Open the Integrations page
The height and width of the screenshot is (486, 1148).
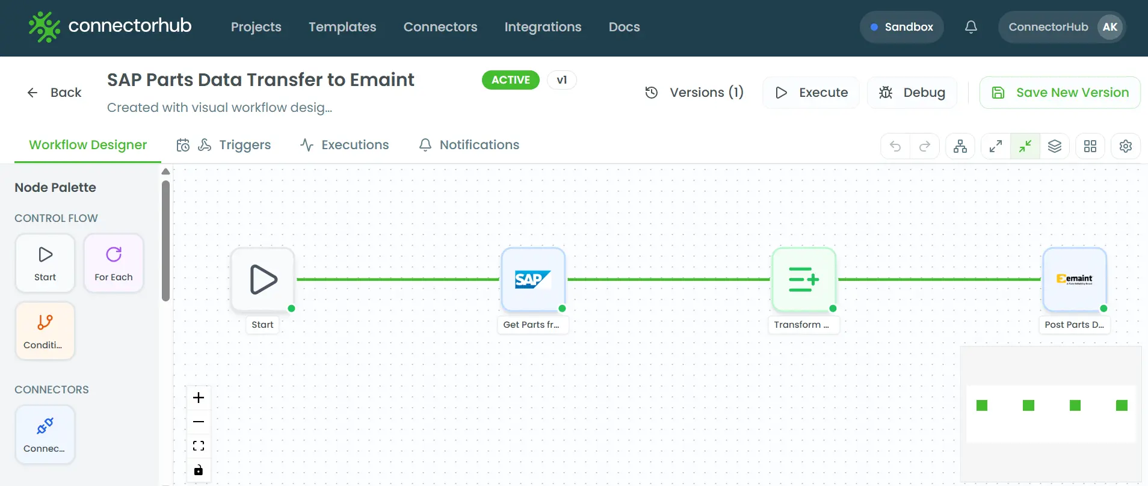click(543, 27)
